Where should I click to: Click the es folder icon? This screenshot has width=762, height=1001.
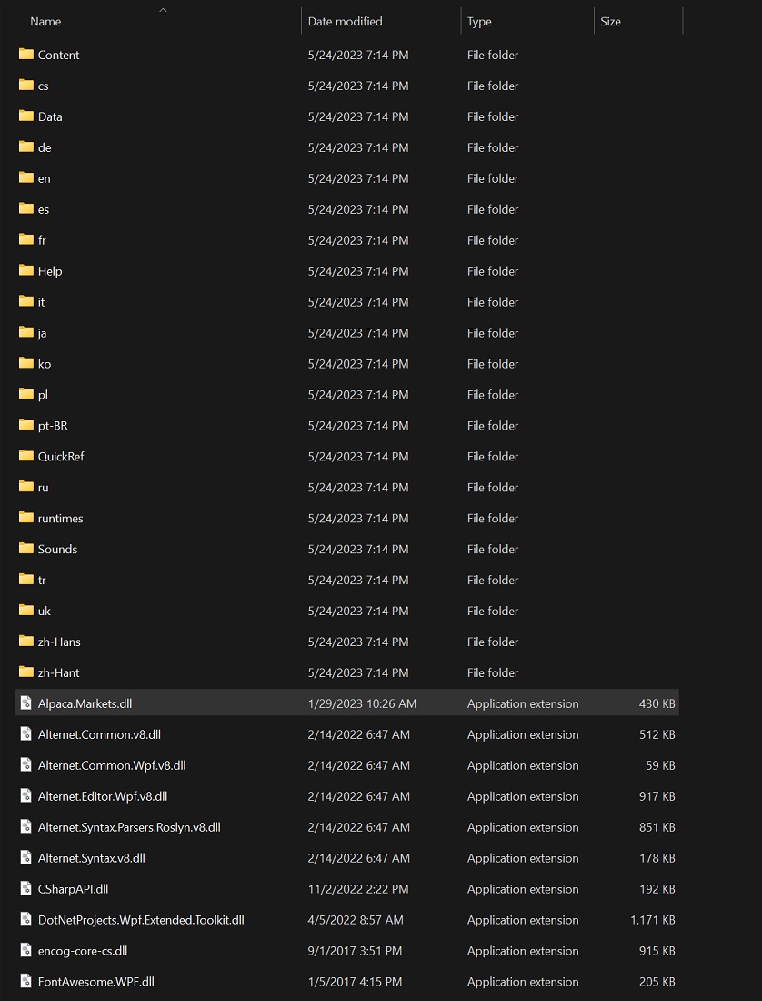tap(26, 208)
